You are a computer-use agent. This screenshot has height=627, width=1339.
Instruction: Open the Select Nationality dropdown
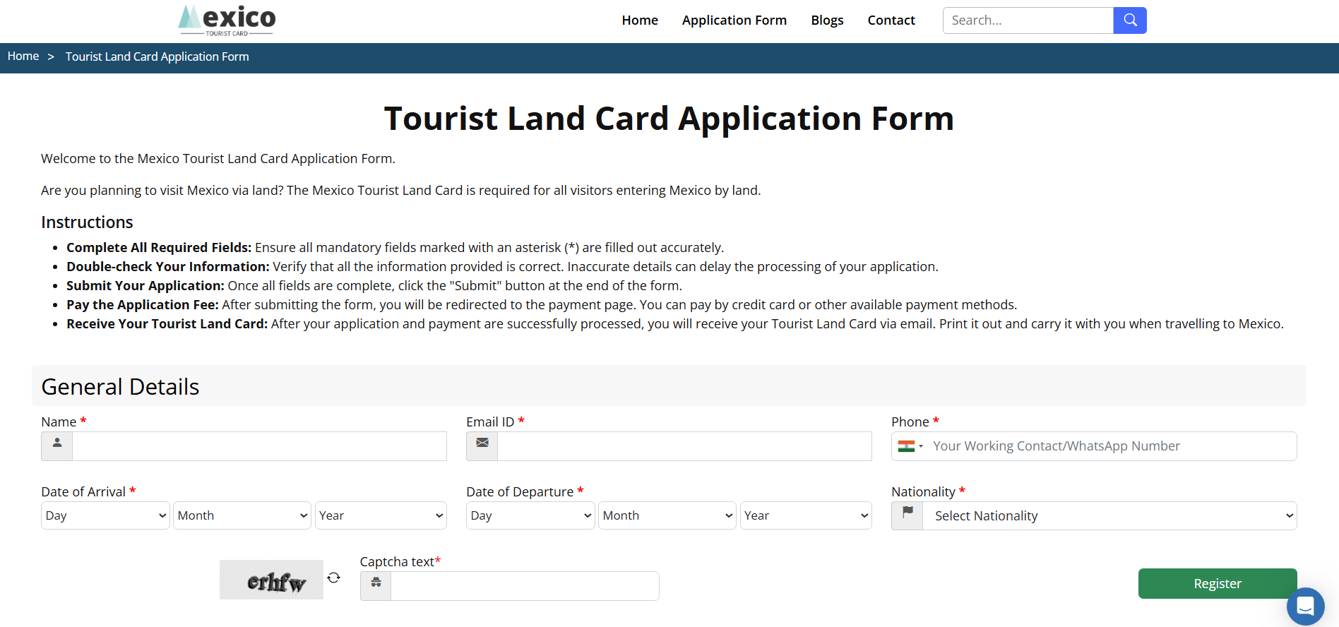1109,515
